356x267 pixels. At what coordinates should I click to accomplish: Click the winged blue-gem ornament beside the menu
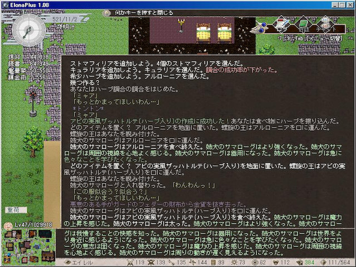(x=259, y=28)
